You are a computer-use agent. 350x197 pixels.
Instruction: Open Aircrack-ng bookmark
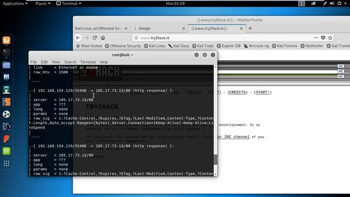pos(256,46)
